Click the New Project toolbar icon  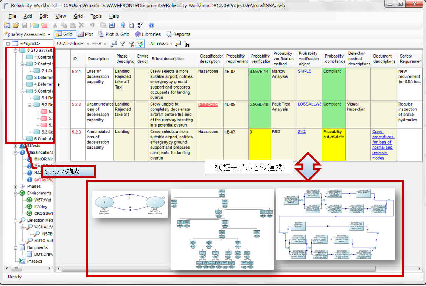7,25
